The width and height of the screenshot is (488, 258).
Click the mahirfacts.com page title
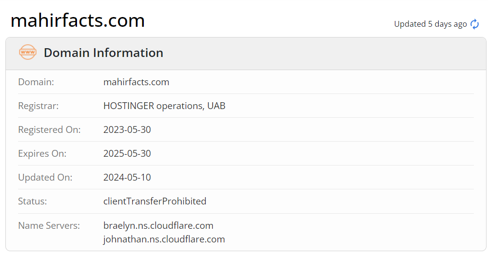click(78, 20)
